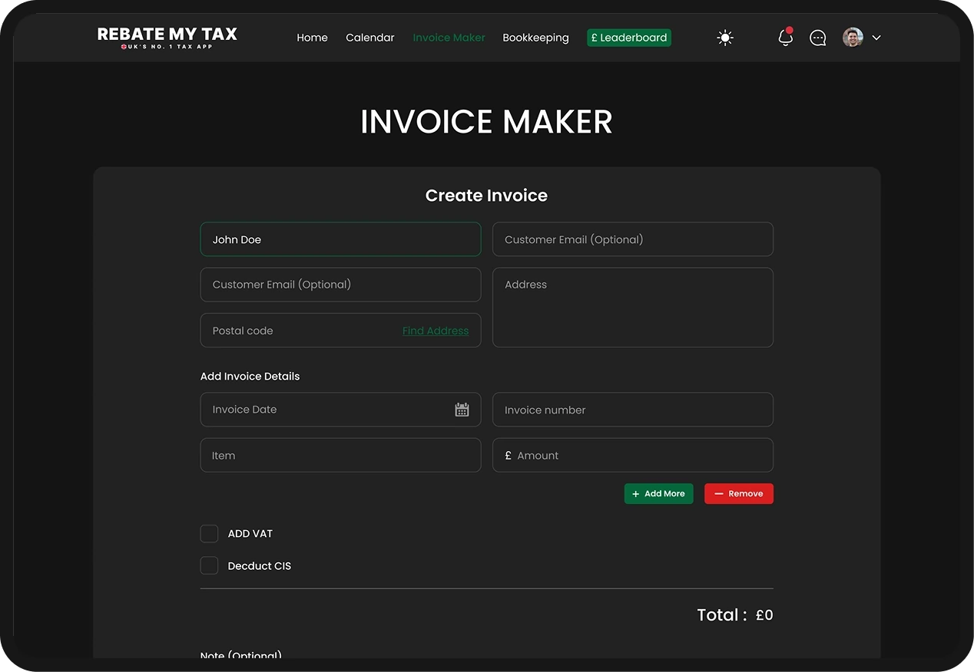Select the Bookkeeping menu item
Viewport: 974px width, 672px height.
pyautogui.click(x=535, y=38)
